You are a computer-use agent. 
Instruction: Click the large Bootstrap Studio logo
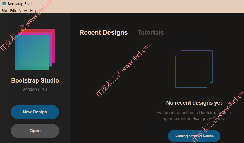pyautogui.click(x=35, y=49)
